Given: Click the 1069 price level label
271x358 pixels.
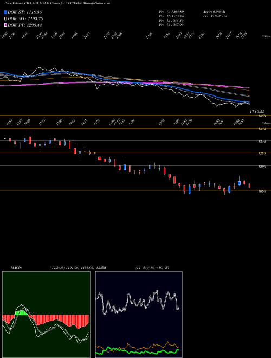Looking at the screenshot, I should pos(262,191).
